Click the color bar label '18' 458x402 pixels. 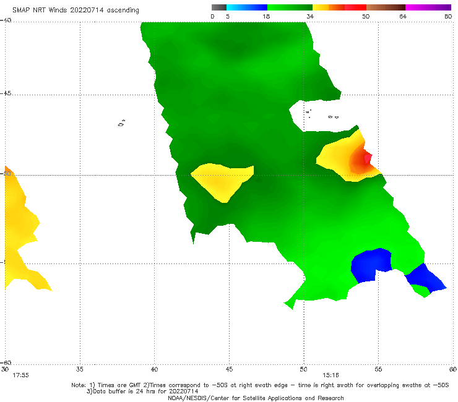(266, 17)
